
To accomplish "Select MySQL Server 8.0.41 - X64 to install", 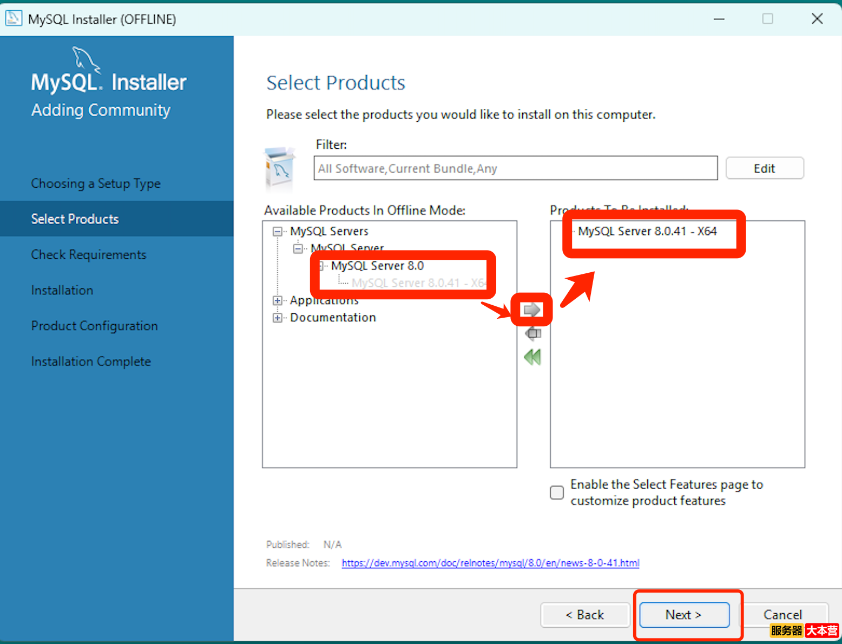I will pos(648,231).
